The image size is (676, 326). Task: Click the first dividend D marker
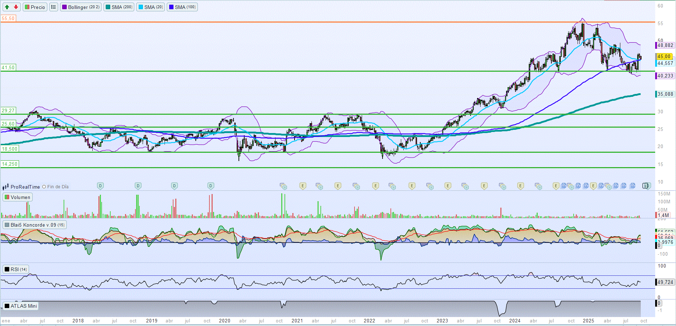coord(101,186)
